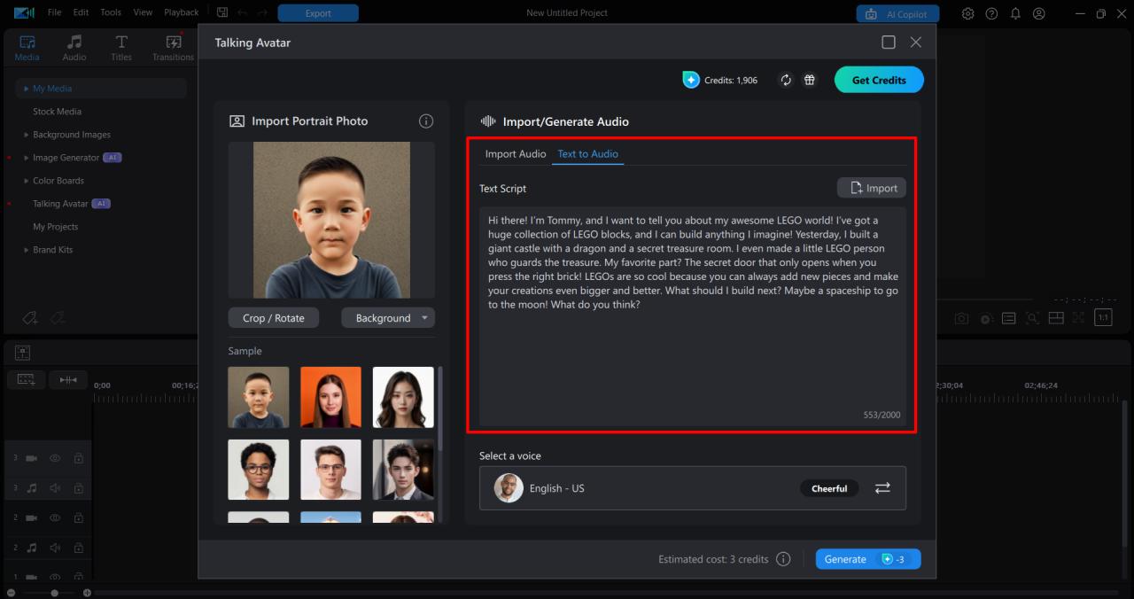1134x599 pixels.
Task: Toggle visibility of video track 3
Action: point(55,458)
